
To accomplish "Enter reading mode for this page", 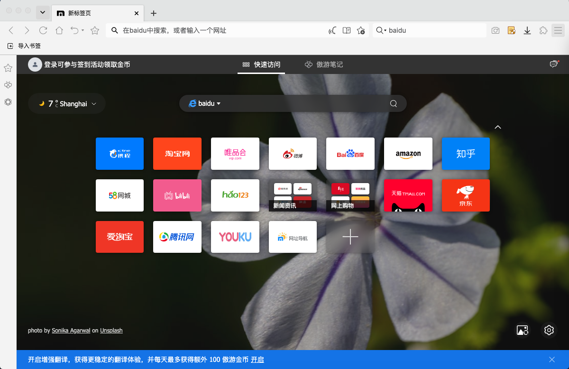I will pyautogui.click(x=347, y=30).
